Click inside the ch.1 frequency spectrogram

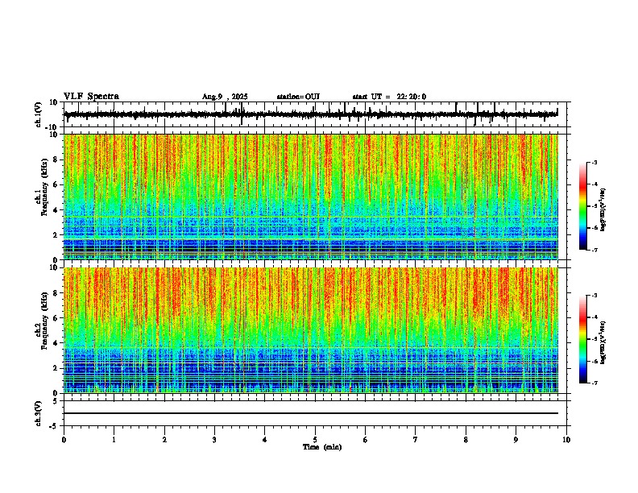coord(311,197)
